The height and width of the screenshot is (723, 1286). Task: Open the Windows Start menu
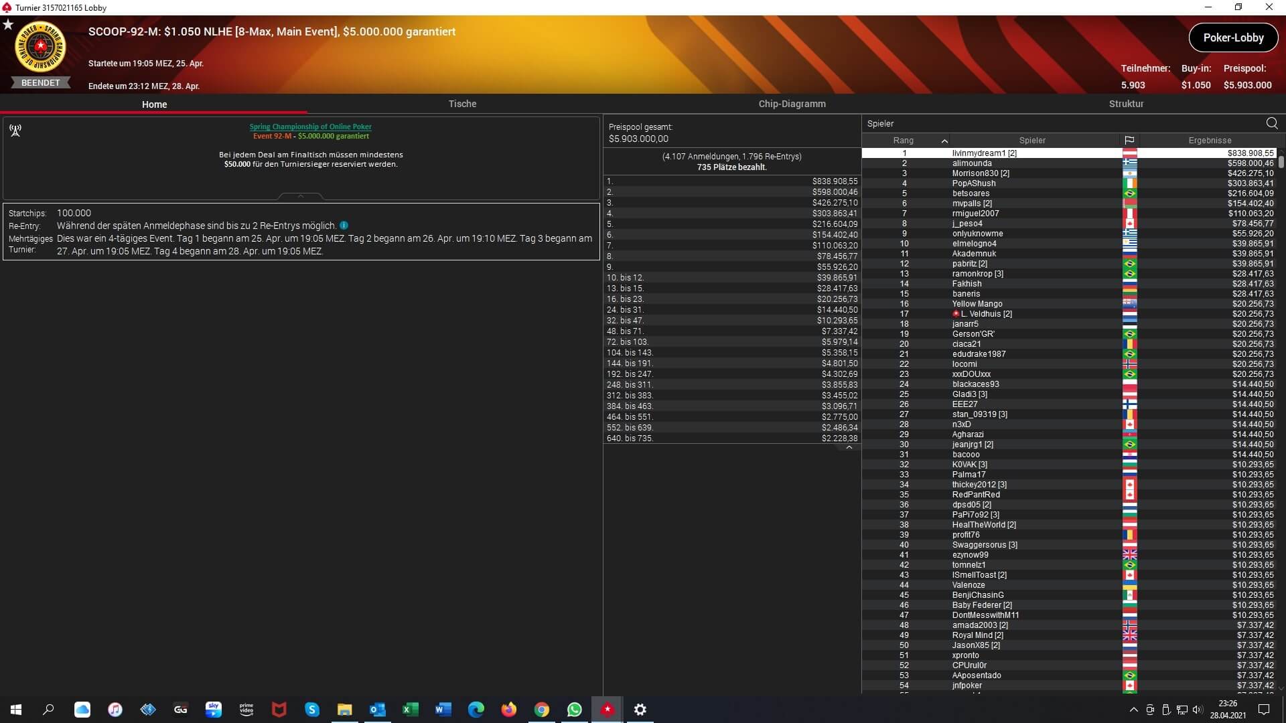(16, 710)
